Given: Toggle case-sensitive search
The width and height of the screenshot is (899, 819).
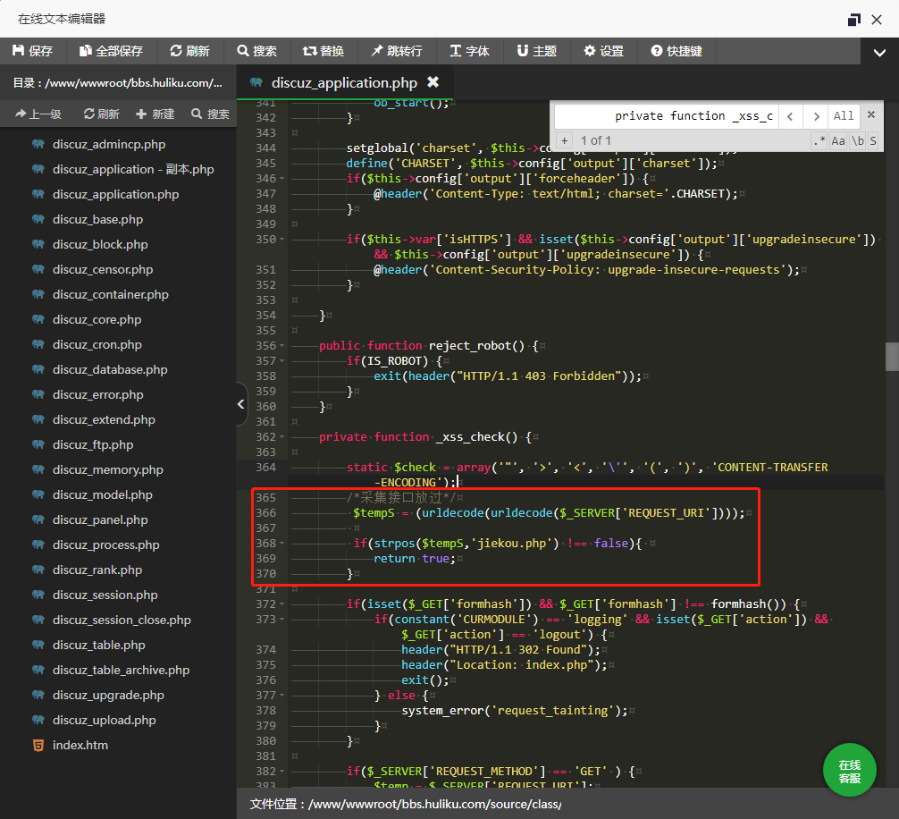Looking at the screenshot, I should [838, 140].
